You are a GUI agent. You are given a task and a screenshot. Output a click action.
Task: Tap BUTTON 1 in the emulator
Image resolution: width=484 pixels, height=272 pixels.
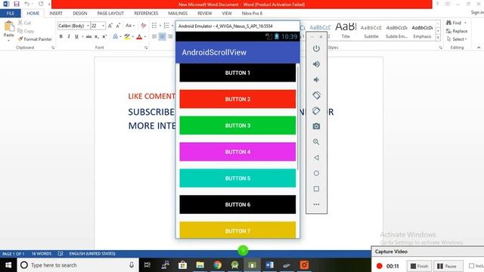coord(237,73)
